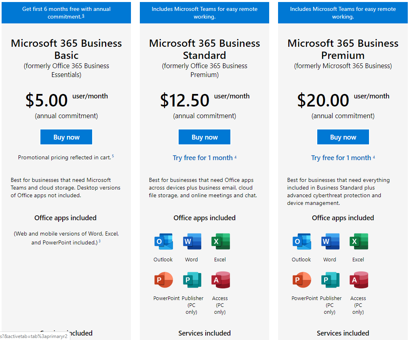This screenshot has width=409, height=340.
Task: Try Business Standard free for 1 month
Action: 202,158
